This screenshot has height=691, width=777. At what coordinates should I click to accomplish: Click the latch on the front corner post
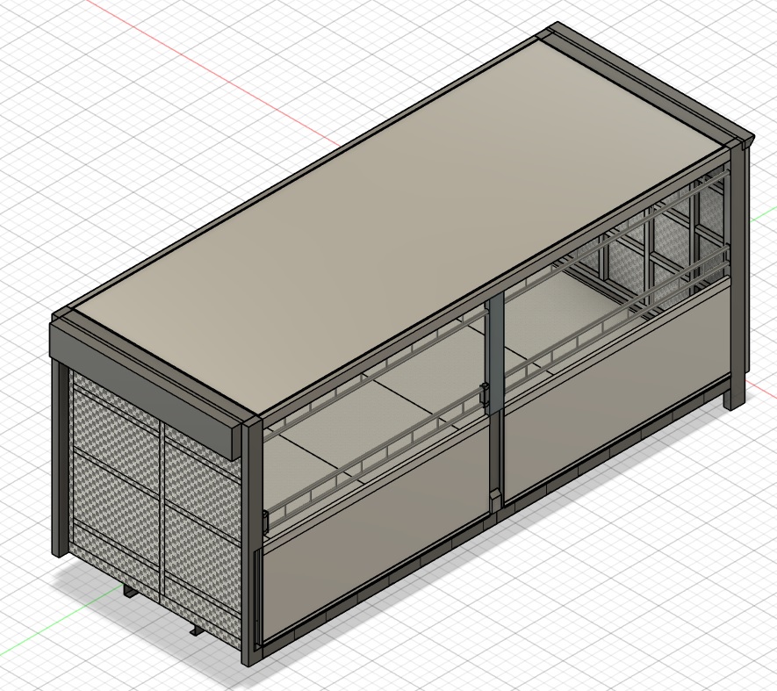coord(264,522)
